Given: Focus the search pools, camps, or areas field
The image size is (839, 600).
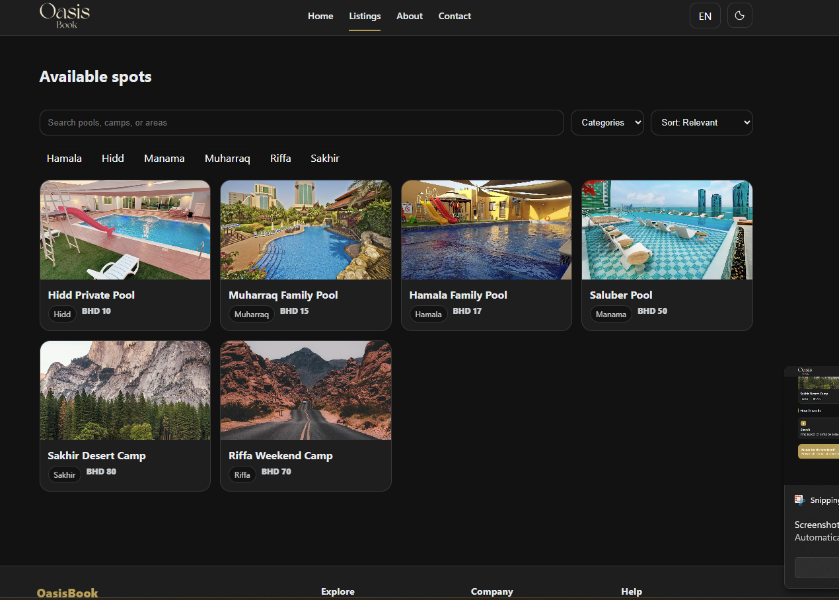Looking at the screenshot, I should click(301, 122).
